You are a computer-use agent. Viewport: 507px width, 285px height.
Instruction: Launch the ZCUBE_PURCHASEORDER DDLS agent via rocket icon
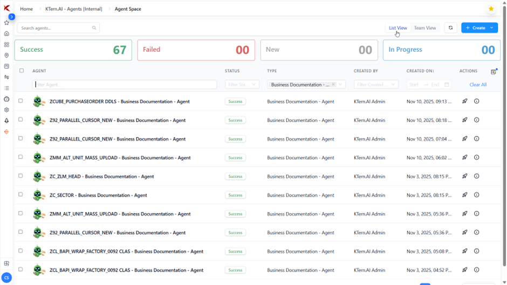[464, 101]
